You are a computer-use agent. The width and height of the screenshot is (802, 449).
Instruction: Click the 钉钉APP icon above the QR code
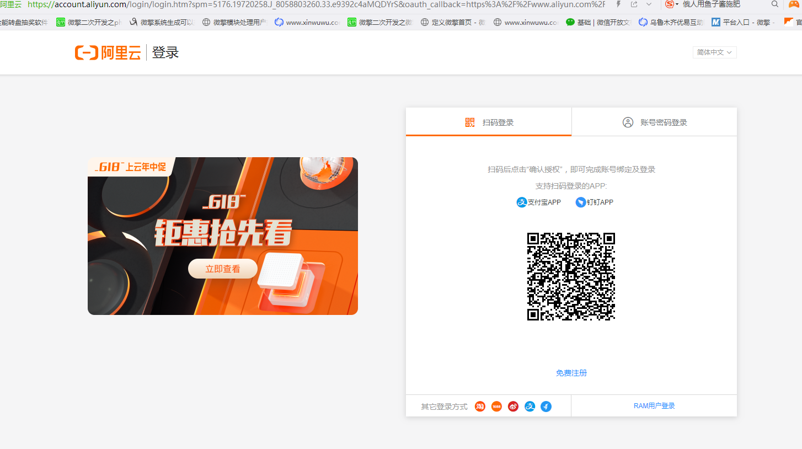[x=580, y=202]
